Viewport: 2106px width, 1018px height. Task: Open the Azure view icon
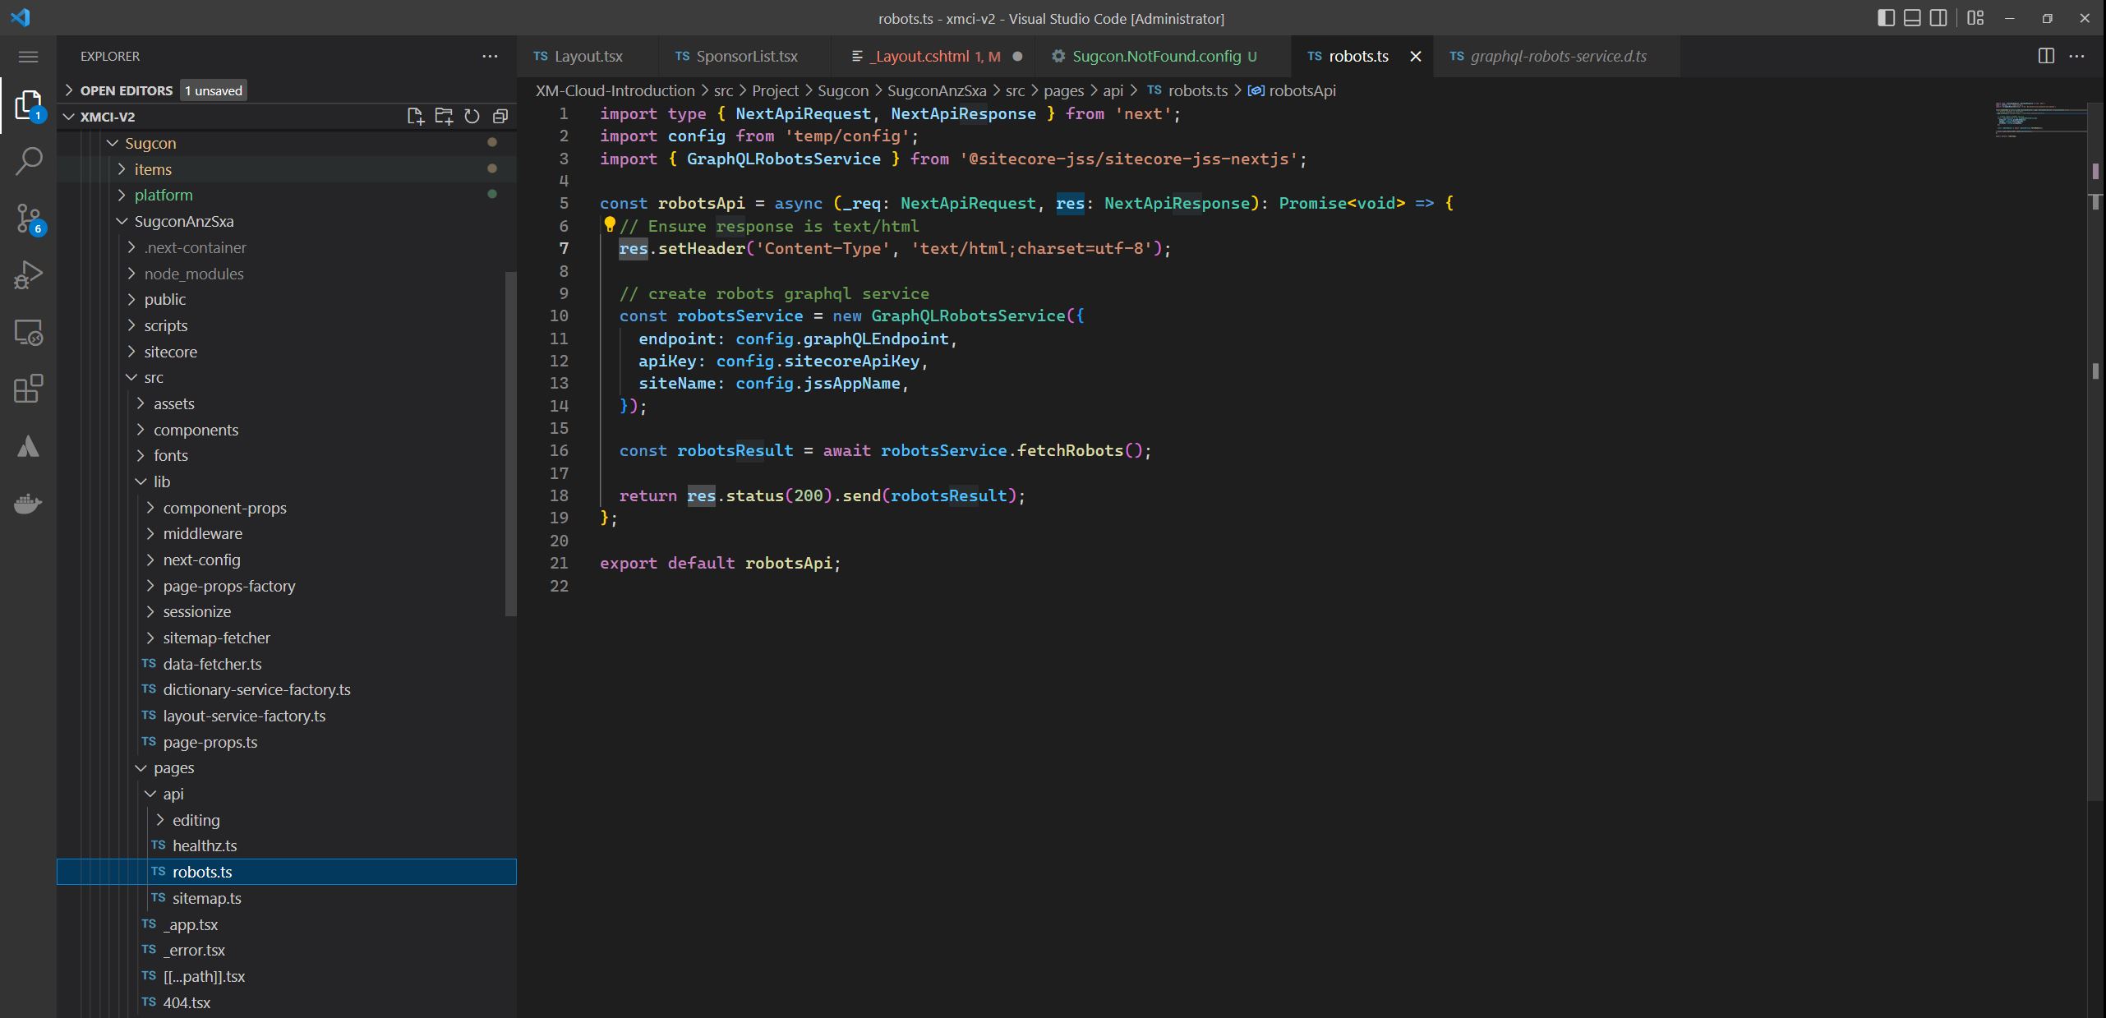coord(29,446)
